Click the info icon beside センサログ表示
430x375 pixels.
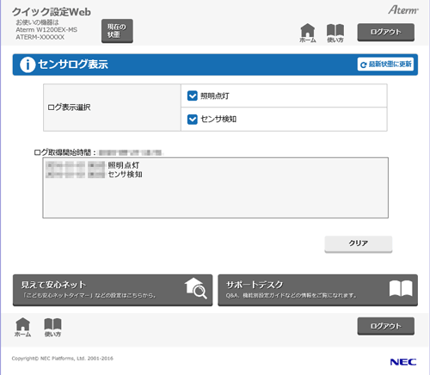coord(28,65)
